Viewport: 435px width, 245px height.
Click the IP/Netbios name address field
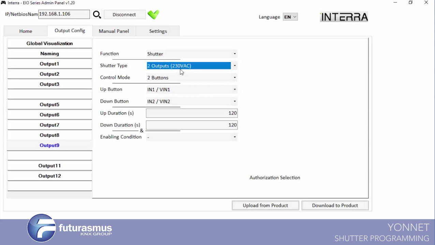click(64, 14)
